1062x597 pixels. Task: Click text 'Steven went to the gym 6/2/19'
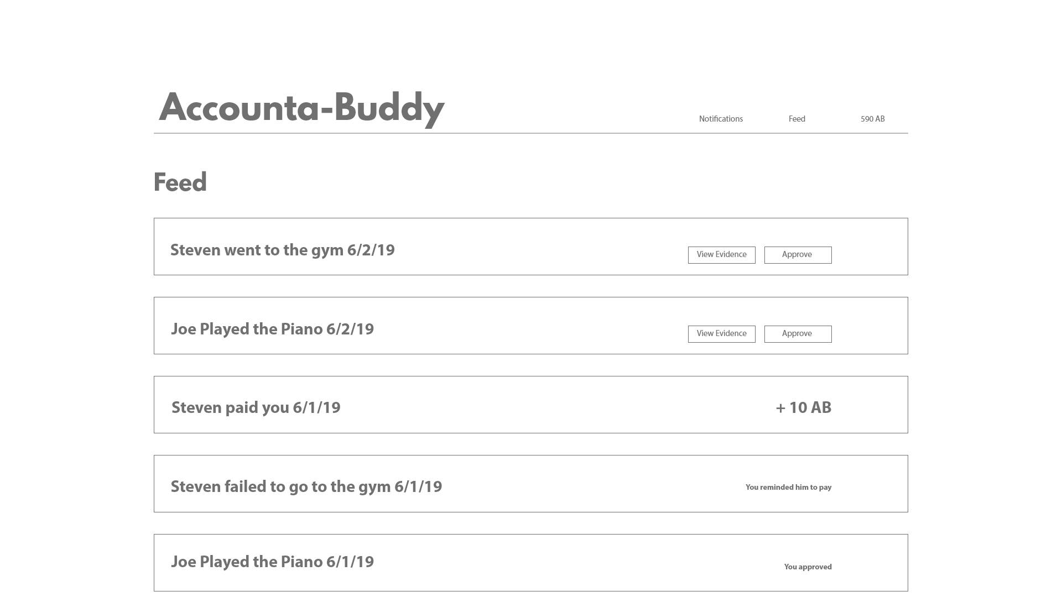(x=282, y=250)
